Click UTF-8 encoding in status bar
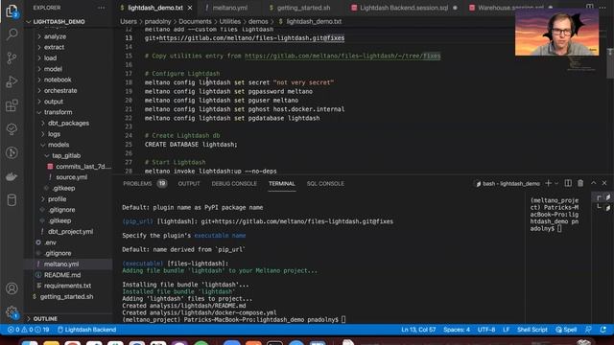This screenshot has height=345, width=614. click(x=486, y=330)
